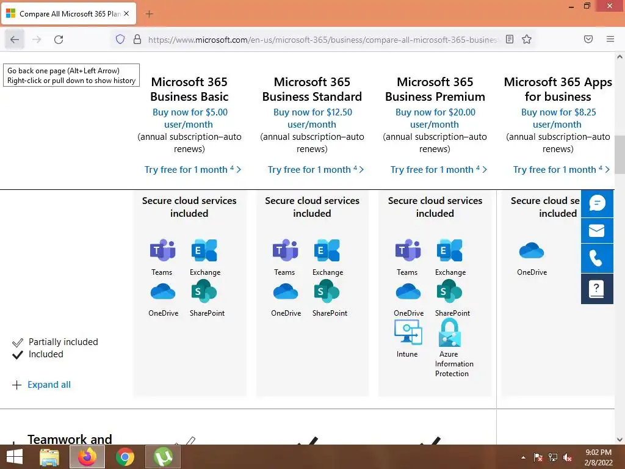Click the network status tray icon
625x469 pixels.
[x=553, y=457]
